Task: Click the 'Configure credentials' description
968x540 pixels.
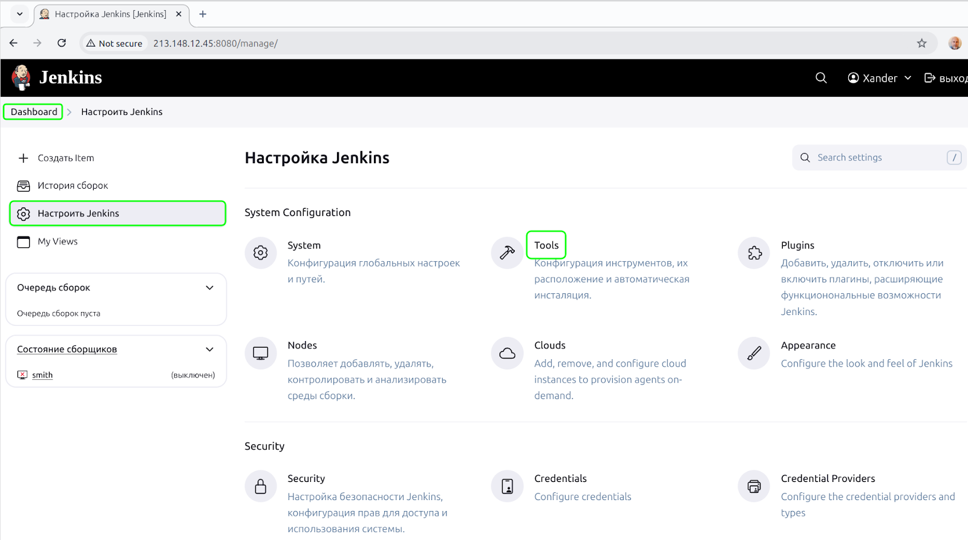Action: tap(583, 496)
